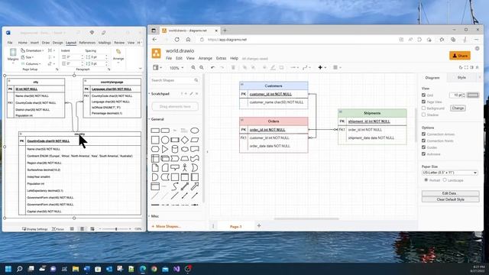
Task: Open the Design tab in Word
Action: coord(58,43)
